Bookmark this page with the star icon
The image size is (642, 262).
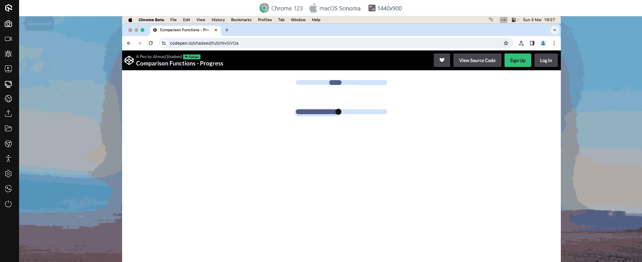pyautogui.click(x=506, y=43)
